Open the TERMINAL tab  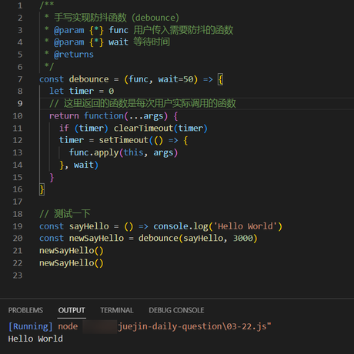[117, 310]
